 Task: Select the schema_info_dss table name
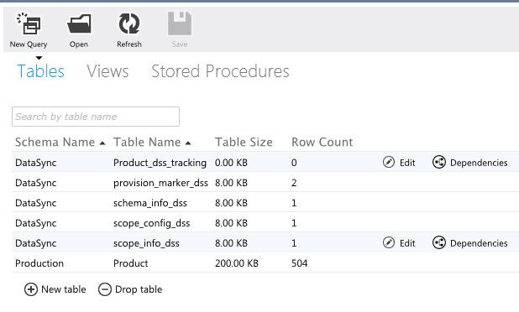tap(150, 203)
